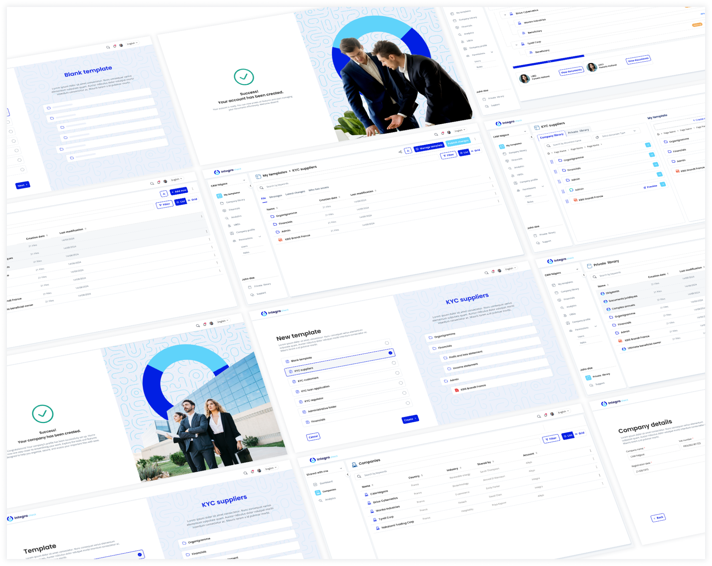Select the KYC loan application radio button

397,373
